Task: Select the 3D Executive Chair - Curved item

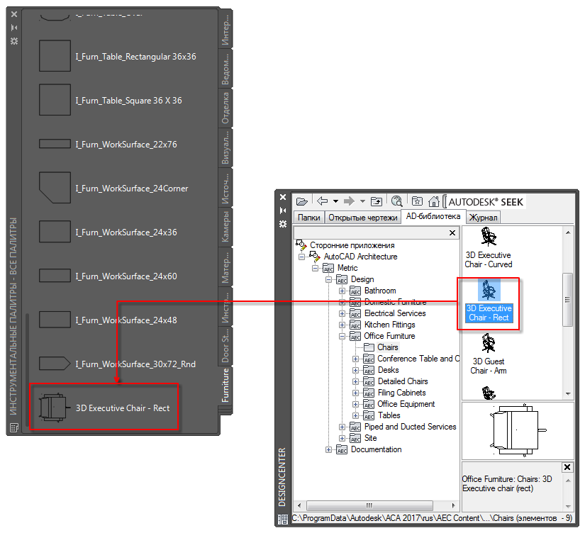Action: click(489, 247)
